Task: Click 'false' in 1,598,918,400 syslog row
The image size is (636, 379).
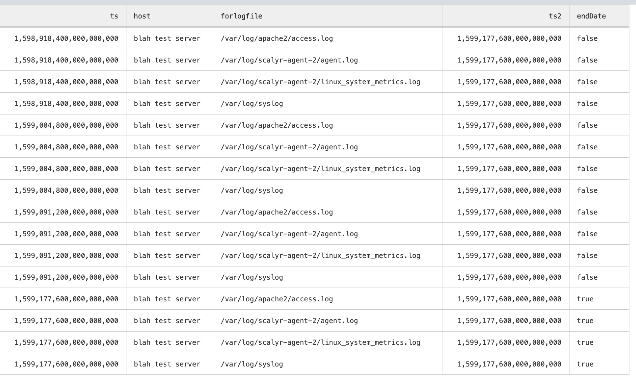Action: [x=587, y=104]
